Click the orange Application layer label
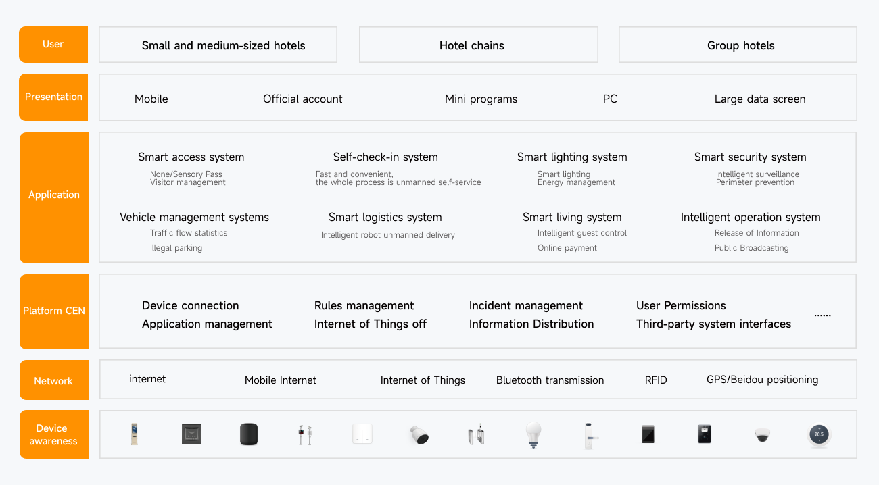Screen dimensions: 879x485 pyautogui.click(x=54, y=195)
